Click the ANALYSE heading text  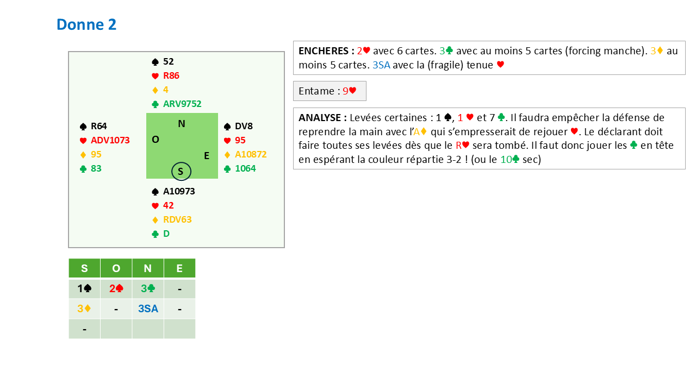click(x=322, y=117)
